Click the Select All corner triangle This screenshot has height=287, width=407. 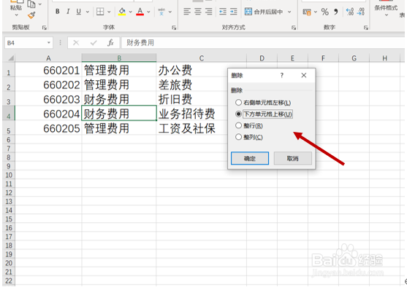11,58
